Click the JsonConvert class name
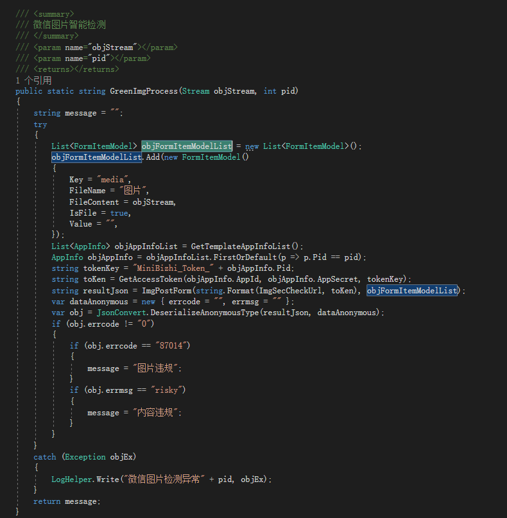507x518 pixels. click(x=121, y=313)
